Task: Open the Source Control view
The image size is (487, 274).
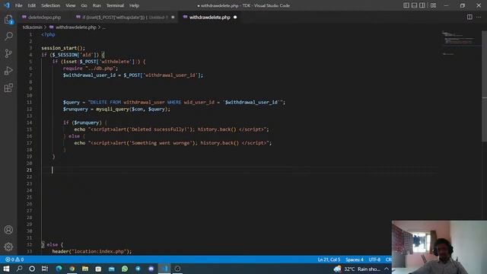Action: pyautogui.click(x=8, y=53)
